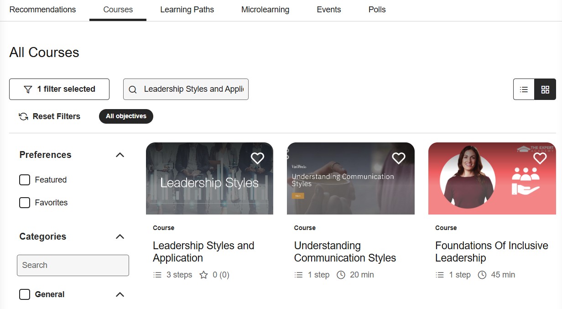Click the '3 steps' text

[x=179, y=275]
